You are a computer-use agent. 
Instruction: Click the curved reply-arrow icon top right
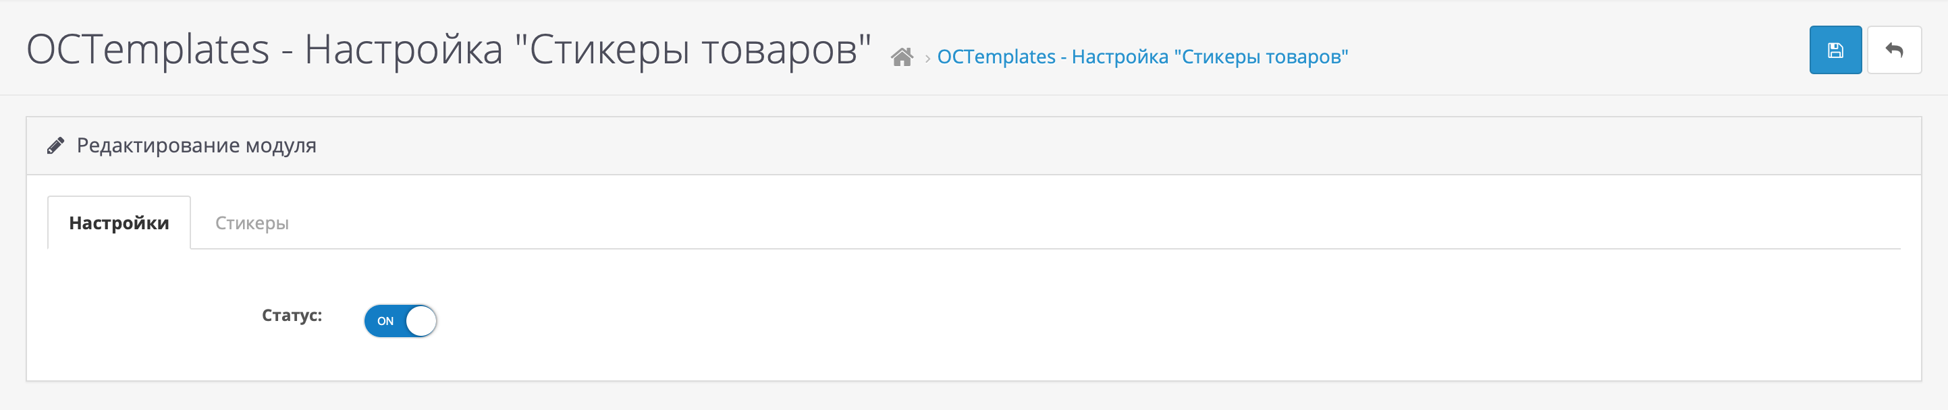[1893, 50]
